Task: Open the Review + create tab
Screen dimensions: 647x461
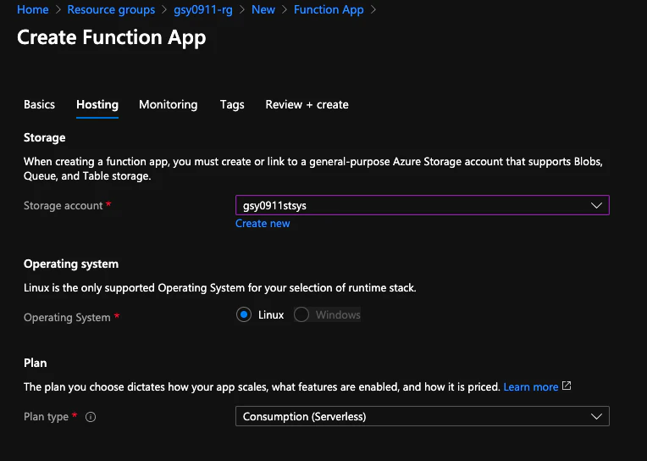Action: pos(307,104)
